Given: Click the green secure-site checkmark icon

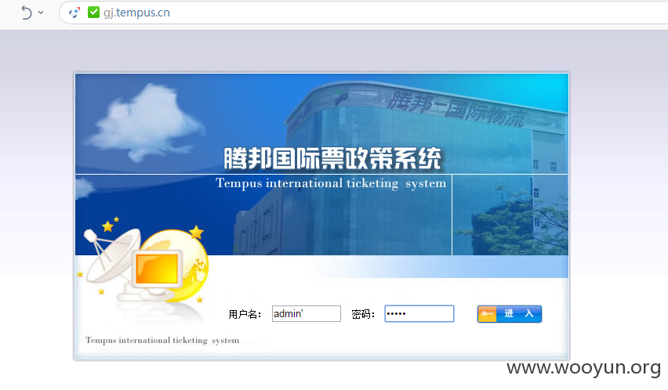Looking at the screenshot, I should pos(93,13).
